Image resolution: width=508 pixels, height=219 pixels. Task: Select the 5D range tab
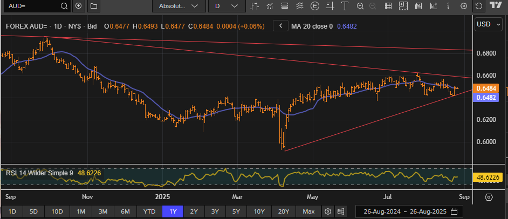click(x=33, y=211)
